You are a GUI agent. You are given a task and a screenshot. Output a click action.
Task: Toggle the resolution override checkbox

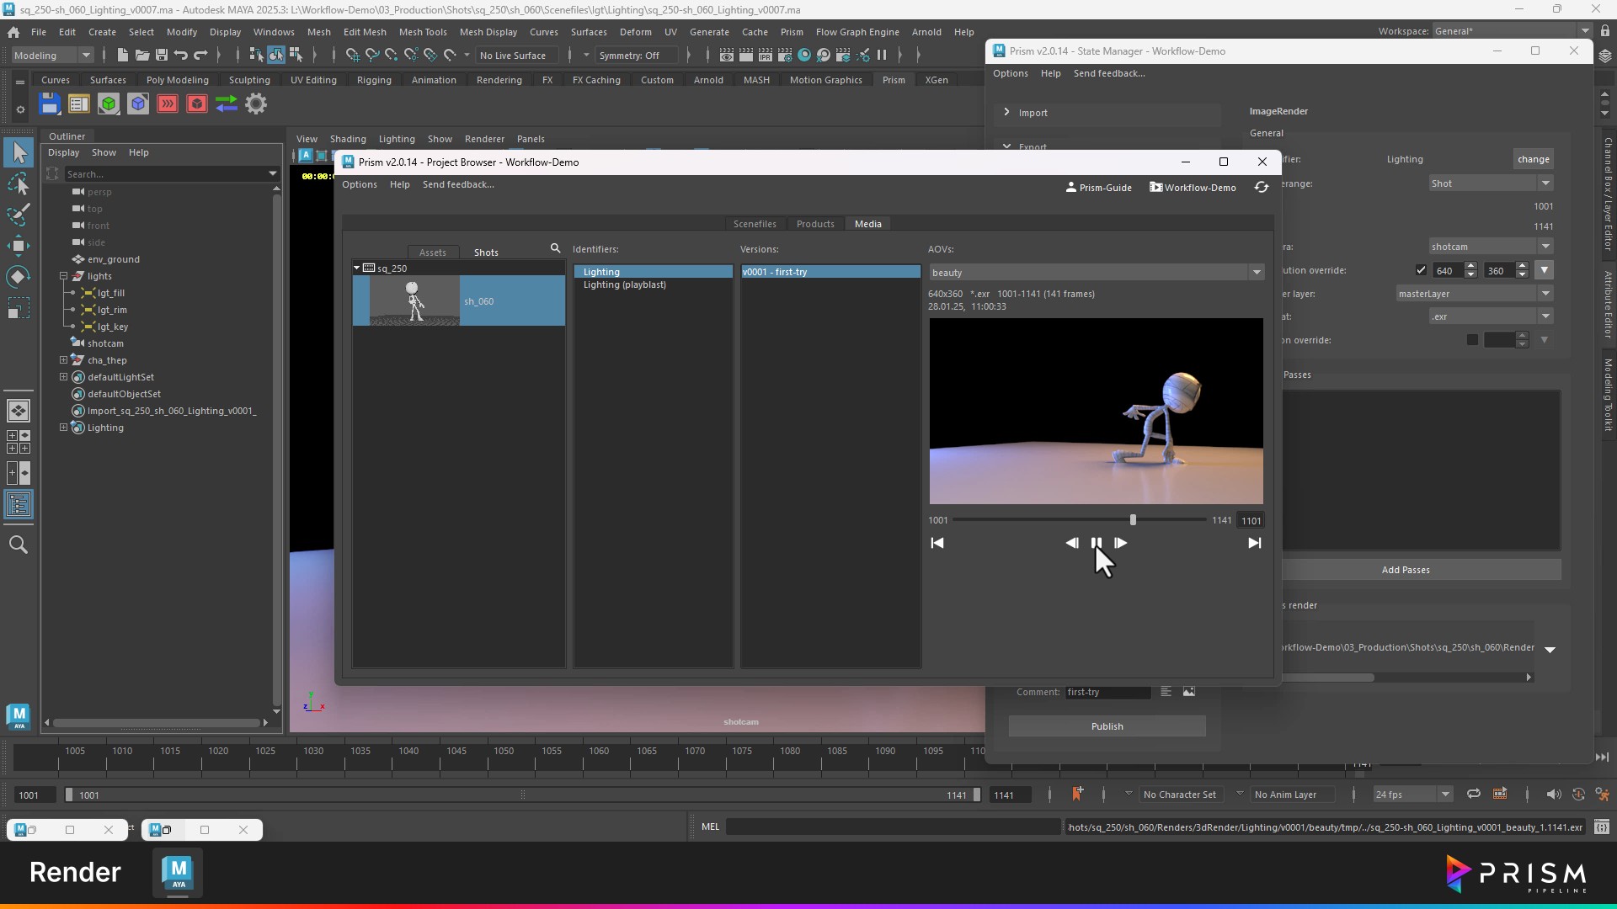click(1421, 271)
